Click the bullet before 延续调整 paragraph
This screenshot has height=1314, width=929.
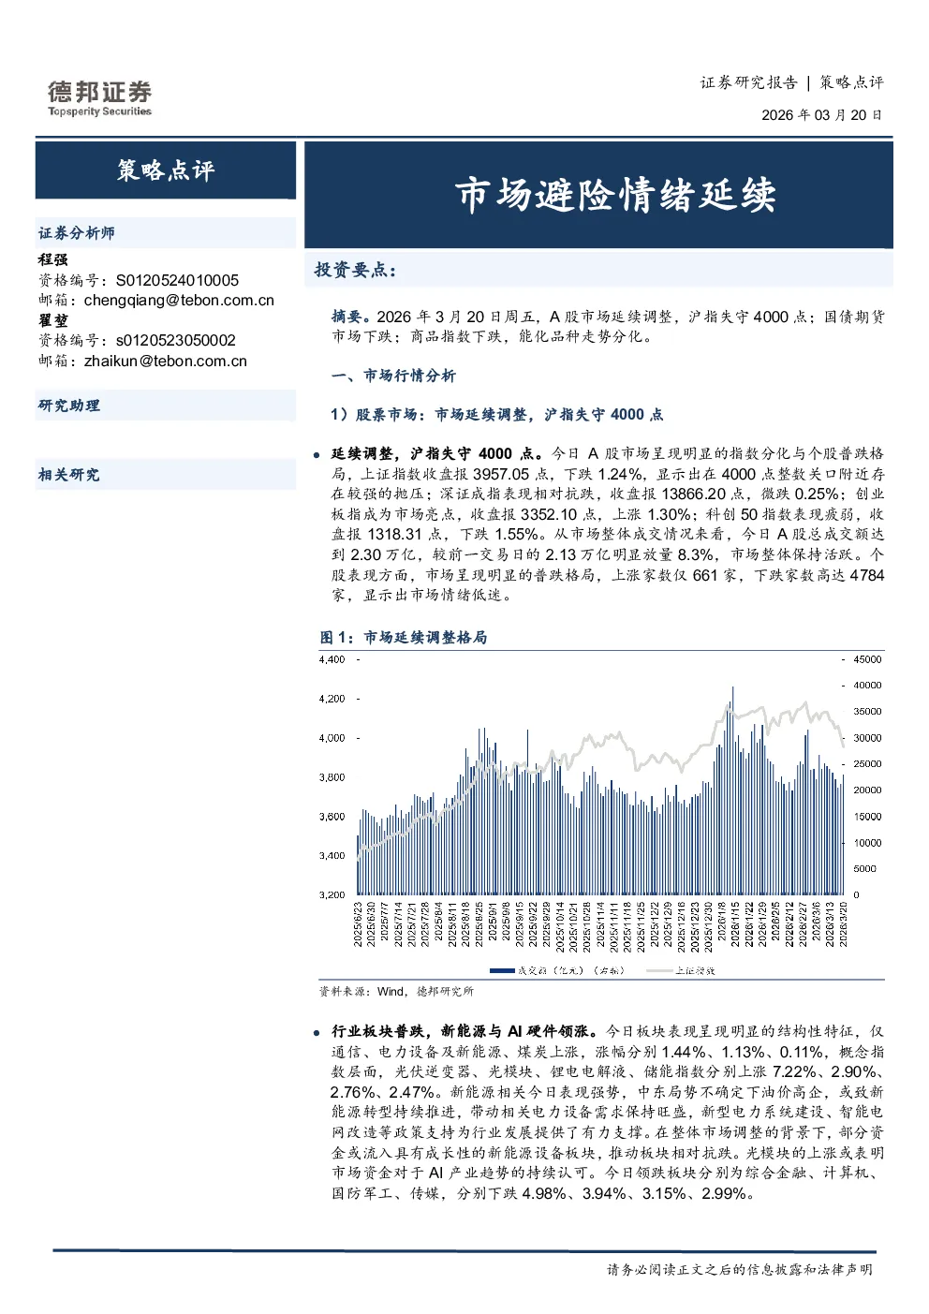click(317, 454)
